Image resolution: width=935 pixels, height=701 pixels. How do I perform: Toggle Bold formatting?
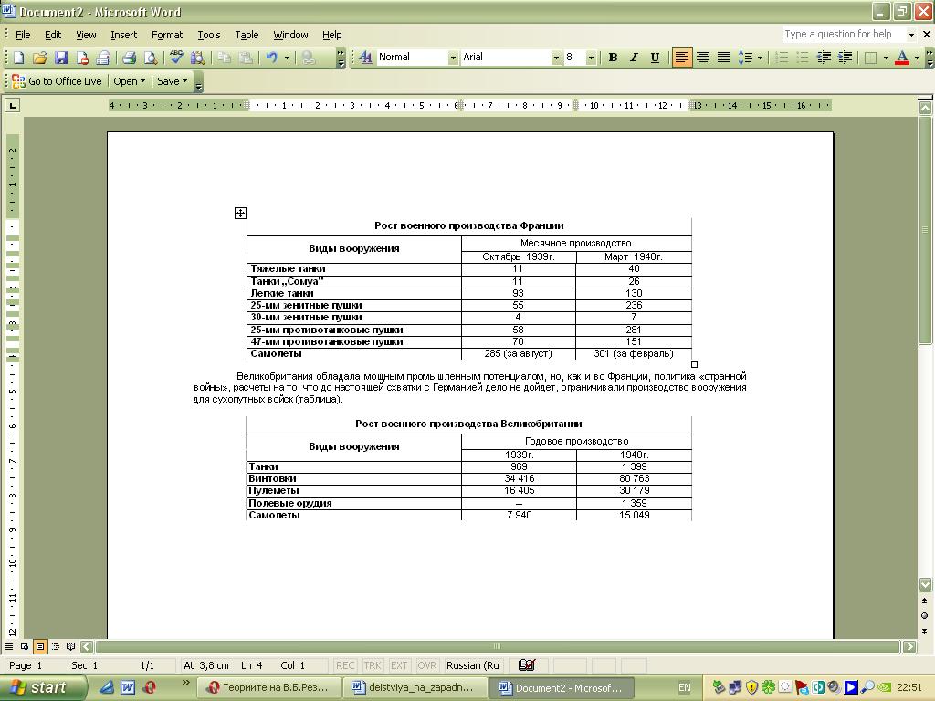613,58
